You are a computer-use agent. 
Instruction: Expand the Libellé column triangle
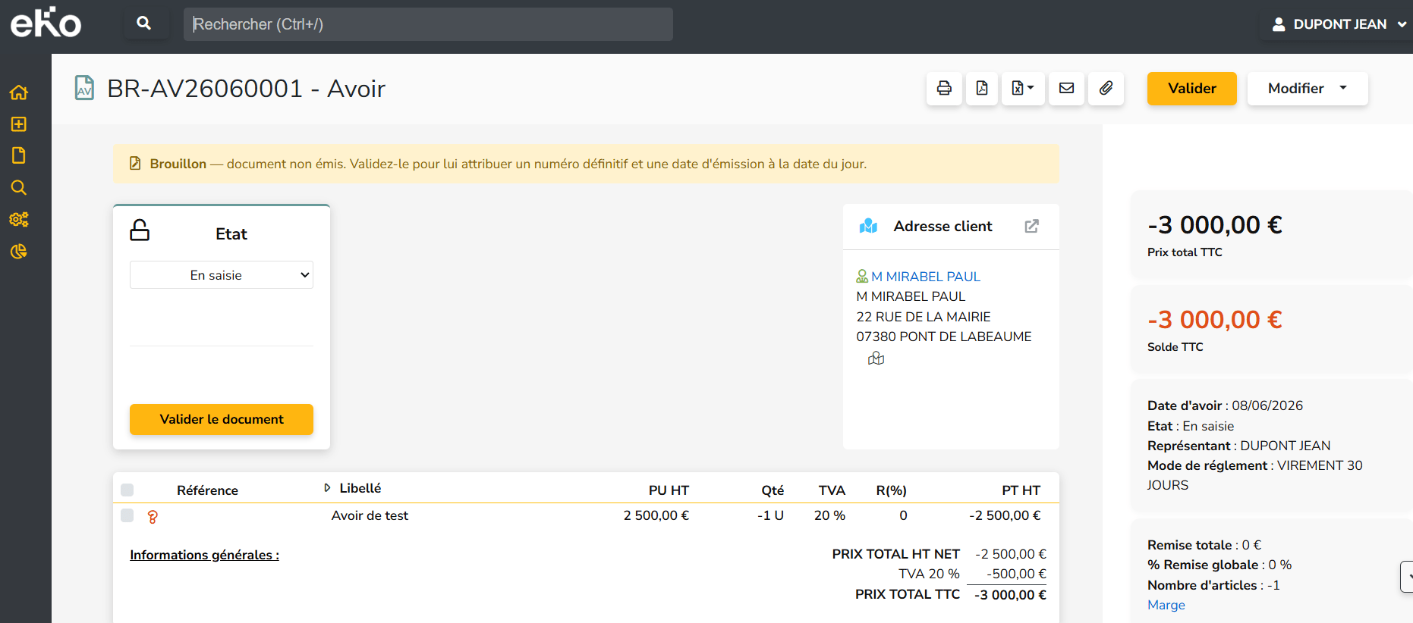tap(327, 488)
